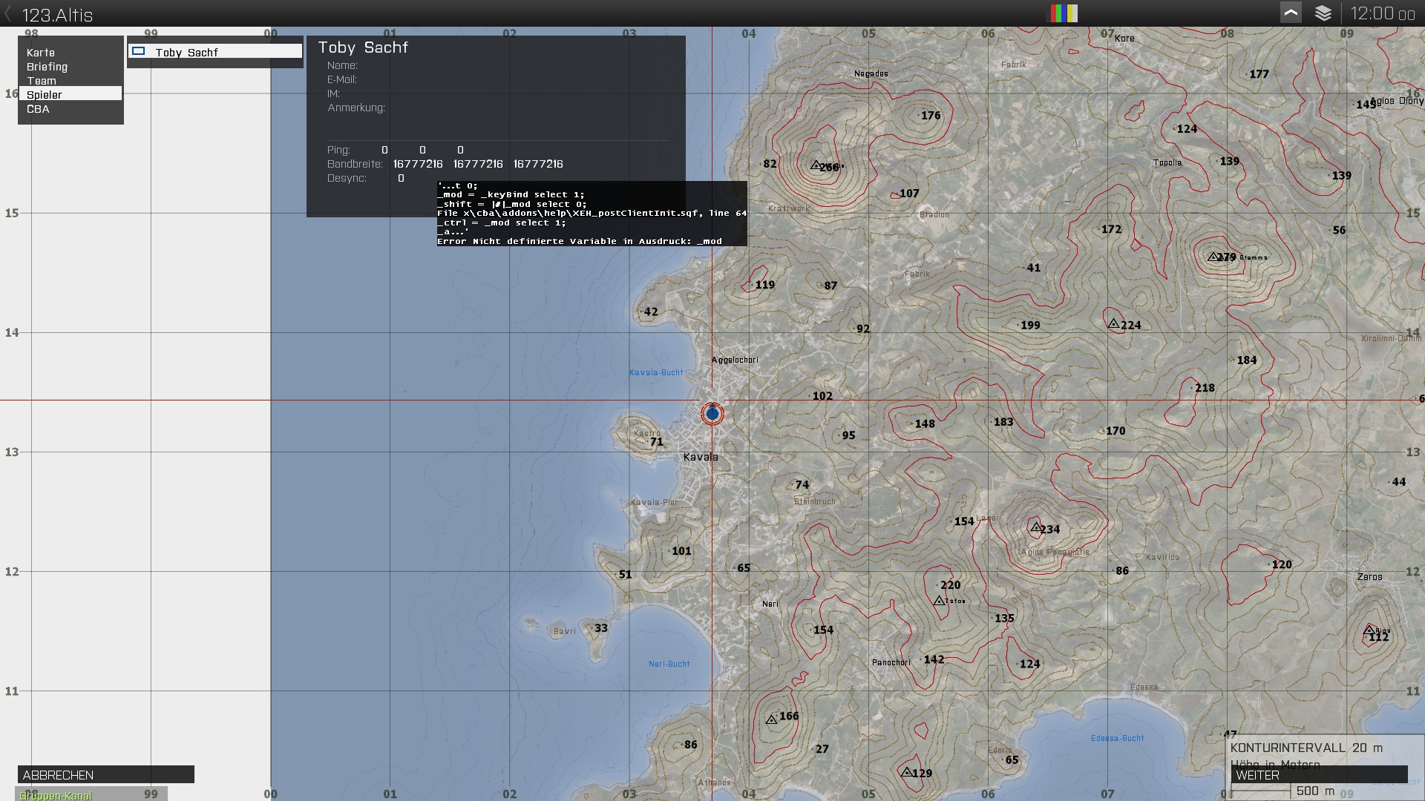This screenshot has height=801, width=1425.
Task: Collapse the top bar with chevron-up button
Action: (x=1291, y=13)
